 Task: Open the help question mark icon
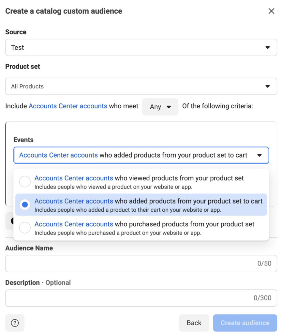tap(15, 323)
